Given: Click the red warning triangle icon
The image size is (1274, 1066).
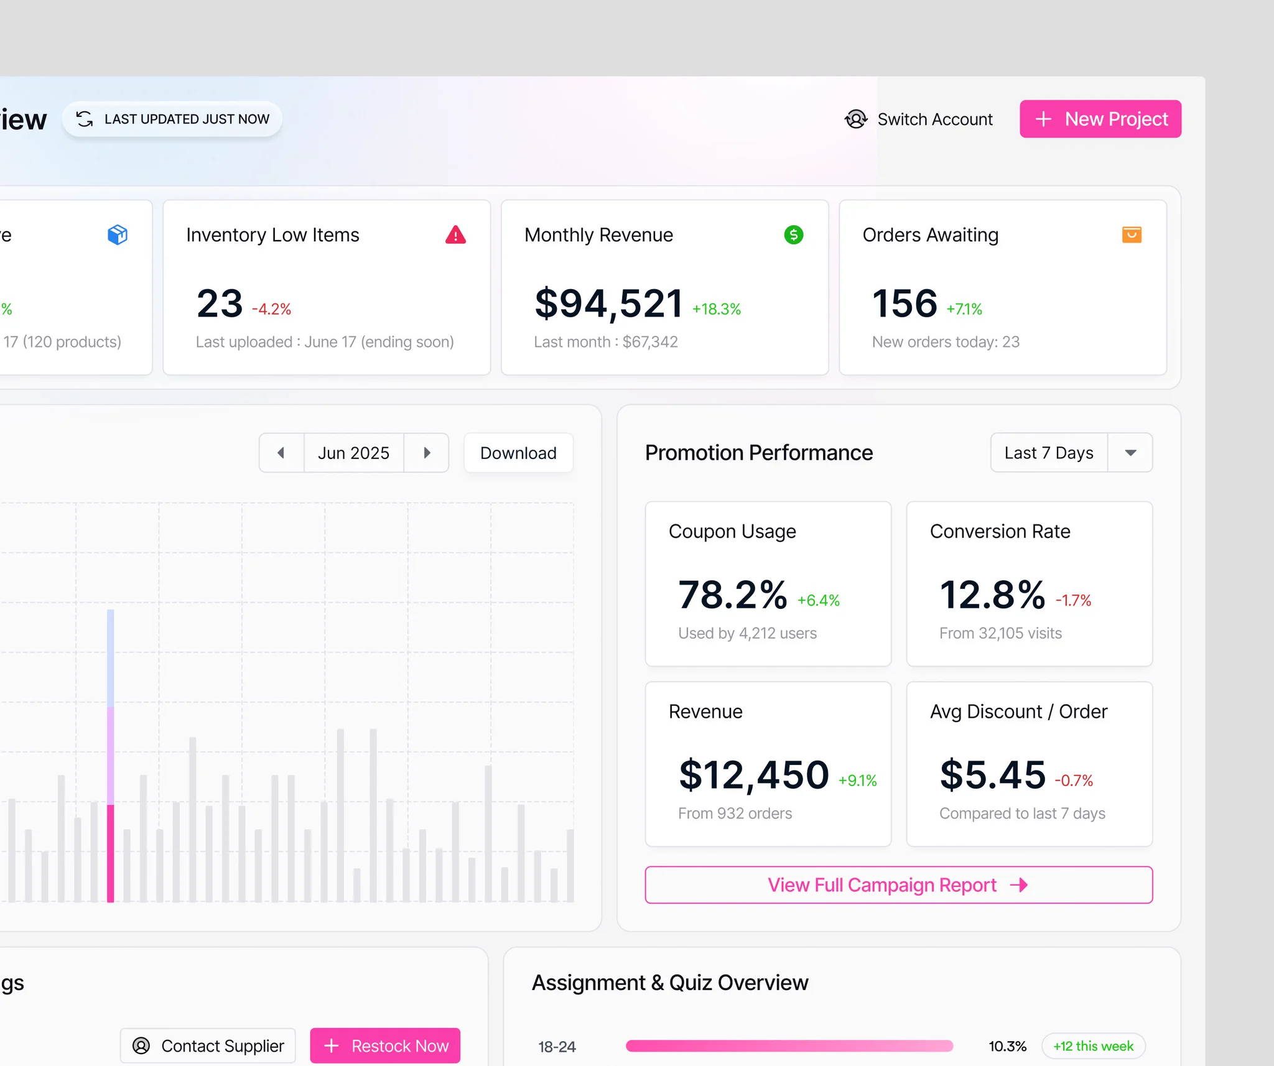Looking at the screenshot, I should 455,234.
